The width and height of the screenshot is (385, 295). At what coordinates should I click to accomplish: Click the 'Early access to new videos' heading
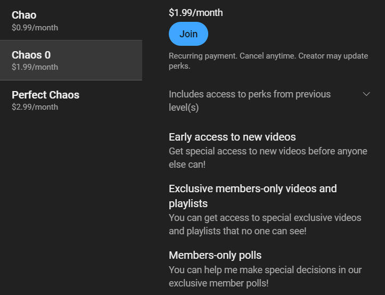pyautogui.click(x=232, y=137)
